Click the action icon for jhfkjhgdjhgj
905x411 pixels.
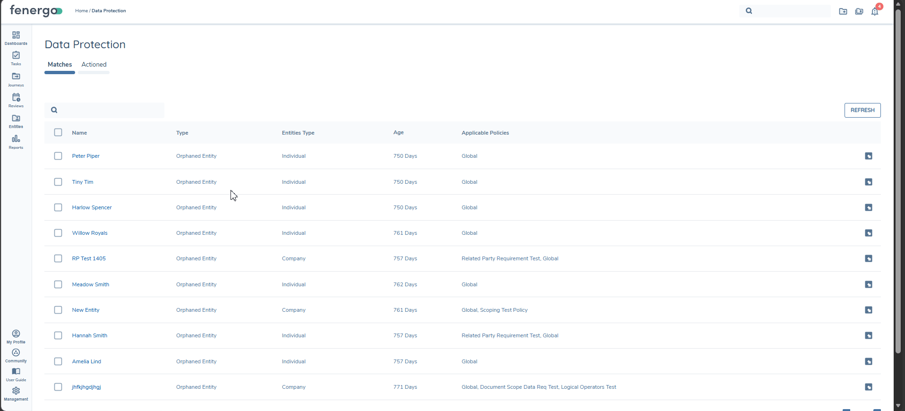coord(869,387)
